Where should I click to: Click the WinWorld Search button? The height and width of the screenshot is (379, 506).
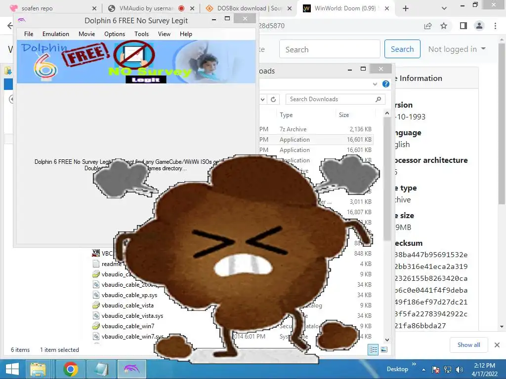point(402,49)
